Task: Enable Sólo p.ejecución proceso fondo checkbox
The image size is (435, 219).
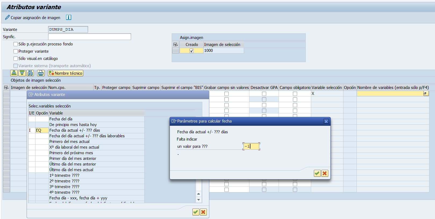Action: coord(16,44)
